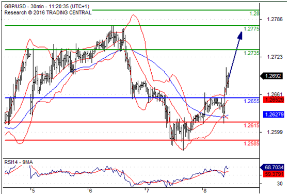The height and width of the screenshot is (195, 288).
Task: Click the red 1.2615 support label
Action: [251, 125]
